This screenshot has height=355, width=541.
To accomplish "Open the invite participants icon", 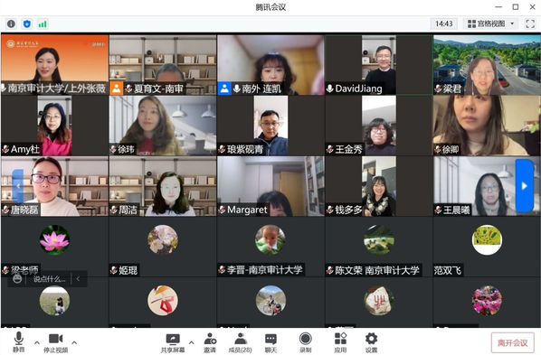I will tap(210, 342).
